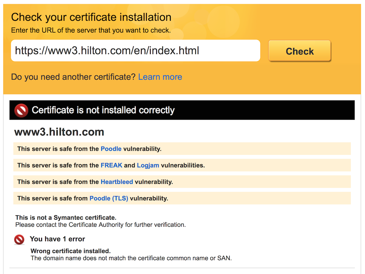Click the red error icon beside 'You have 1 error'

click(19, 239)
